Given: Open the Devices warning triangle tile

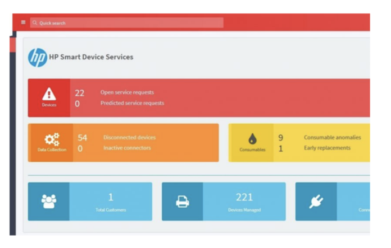Looking at the screenshot, I should [49, 97].
